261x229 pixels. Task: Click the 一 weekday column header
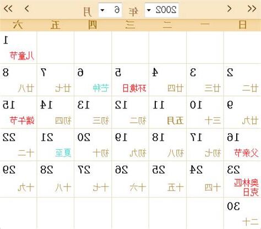[x=205, y=24]
